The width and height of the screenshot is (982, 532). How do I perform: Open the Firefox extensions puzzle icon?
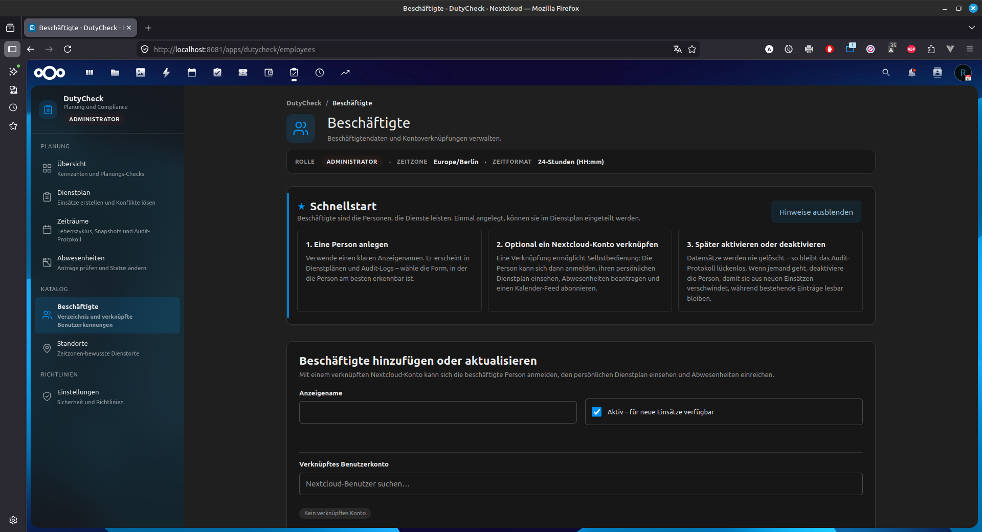tap(931, 49)
